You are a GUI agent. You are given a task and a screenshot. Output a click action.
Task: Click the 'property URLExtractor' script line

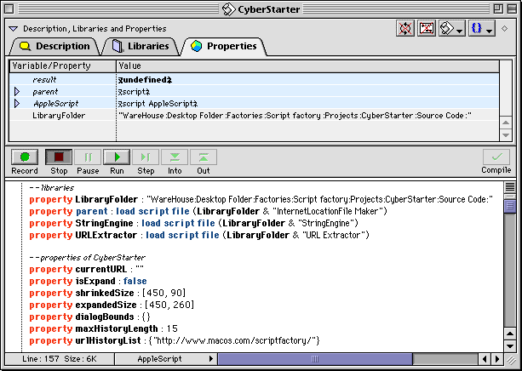199,235
